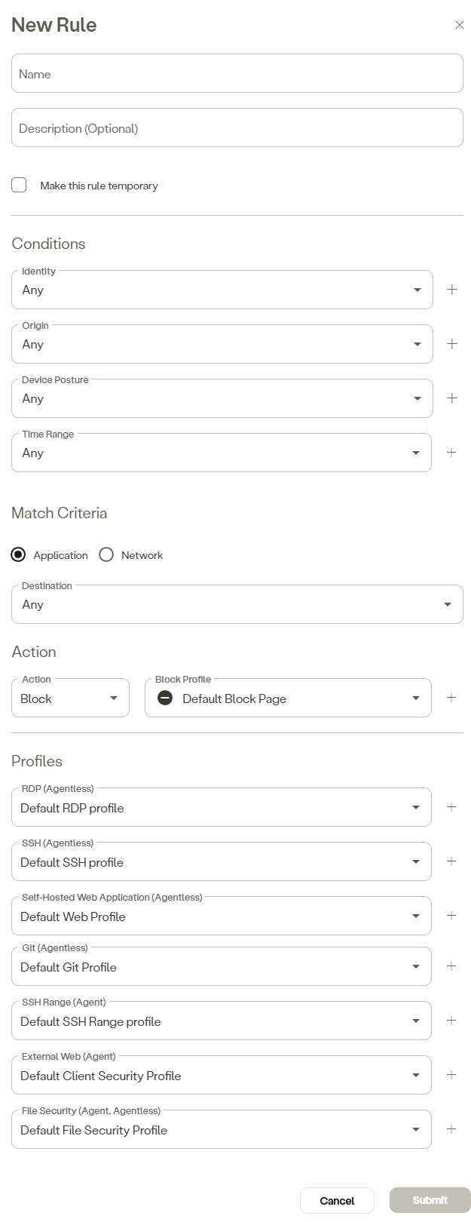Click the rule Name input field
The width and height of the screenshot is (471, 1222).
pos(237,74)
